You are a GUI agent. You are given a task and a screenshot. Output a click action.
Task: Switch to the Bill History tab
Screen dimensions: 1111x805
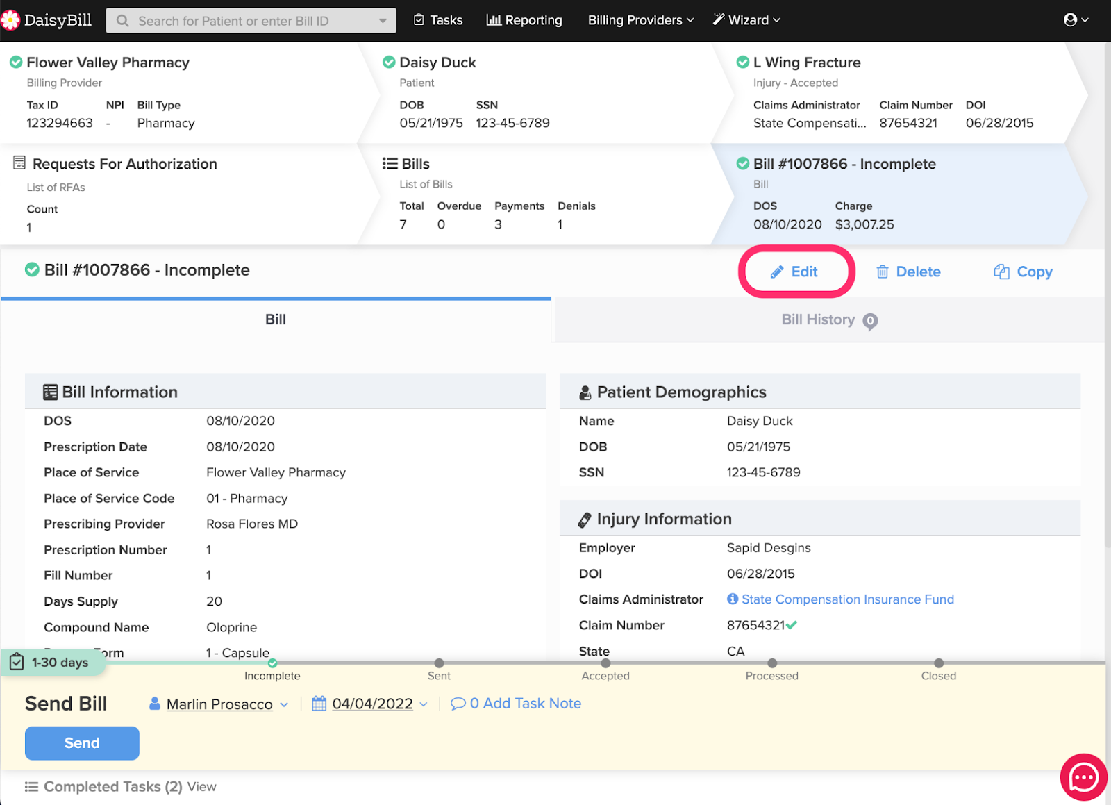(828, 319)
